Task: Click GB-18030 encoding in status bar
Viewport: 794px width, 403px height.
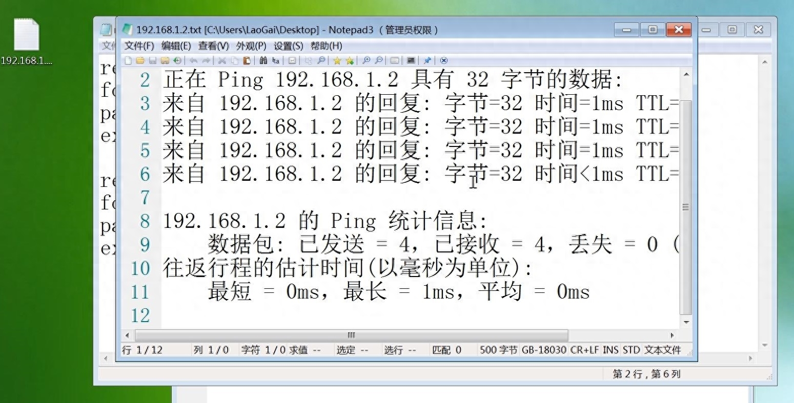Action: click(x=544, y=350)
